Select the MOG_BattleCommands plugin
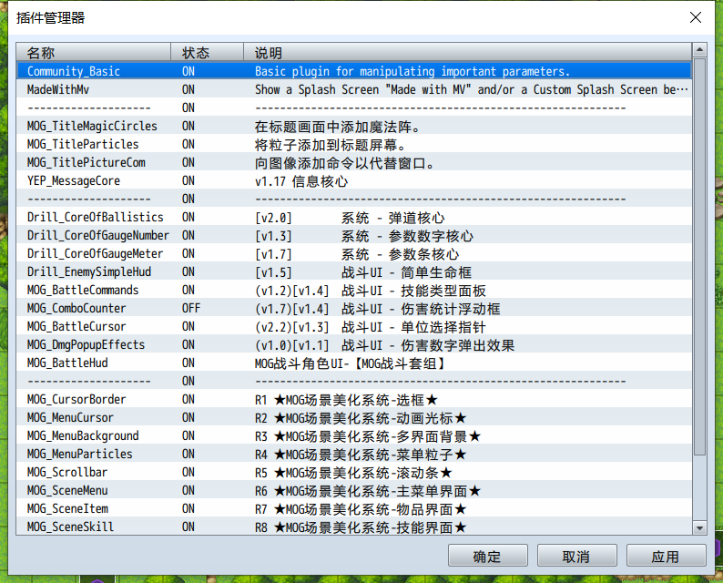The width and height of the screenshot is (723, 583). point(354,290)
